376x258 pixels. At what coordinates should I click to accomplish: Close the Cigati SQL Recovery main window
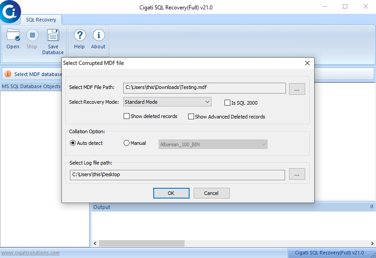(365, 6)
